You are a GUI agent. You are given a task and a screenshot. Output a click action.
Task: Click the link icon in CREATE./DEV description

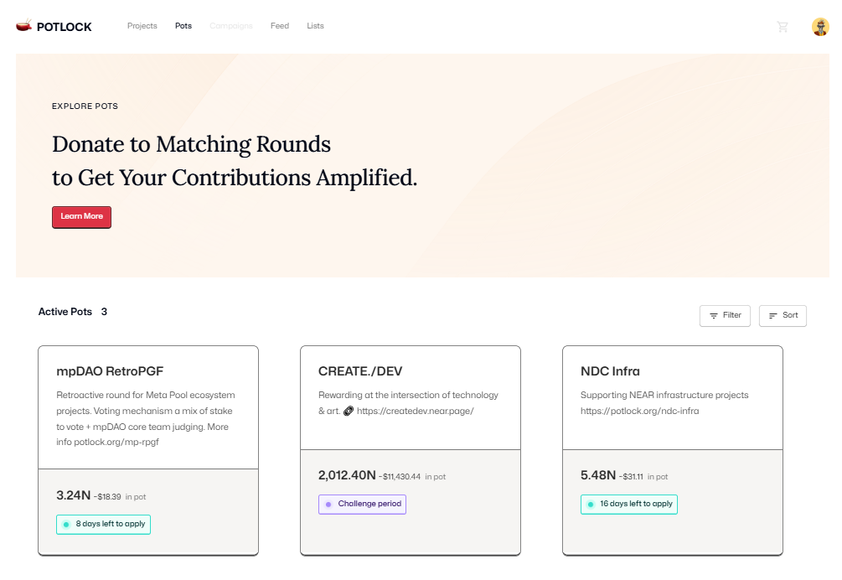[349, 412]
